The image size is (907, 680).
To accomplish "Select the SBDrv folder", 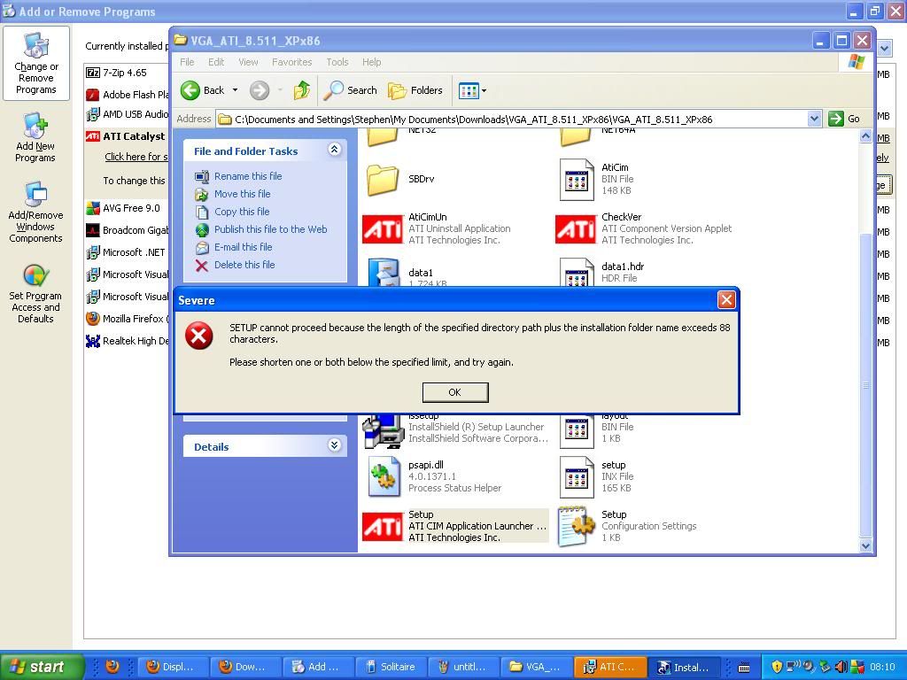I will coord(400,179).
